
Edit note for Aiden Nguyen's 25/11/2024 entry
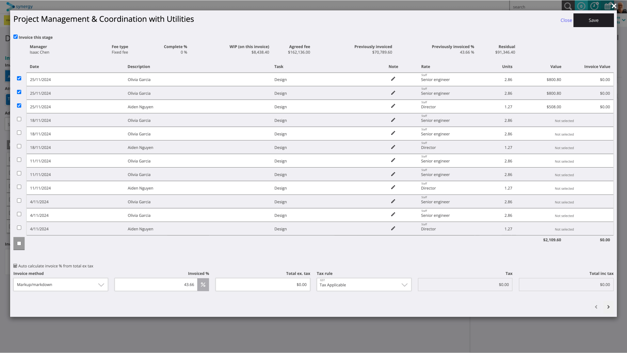(x=393, y=106)
